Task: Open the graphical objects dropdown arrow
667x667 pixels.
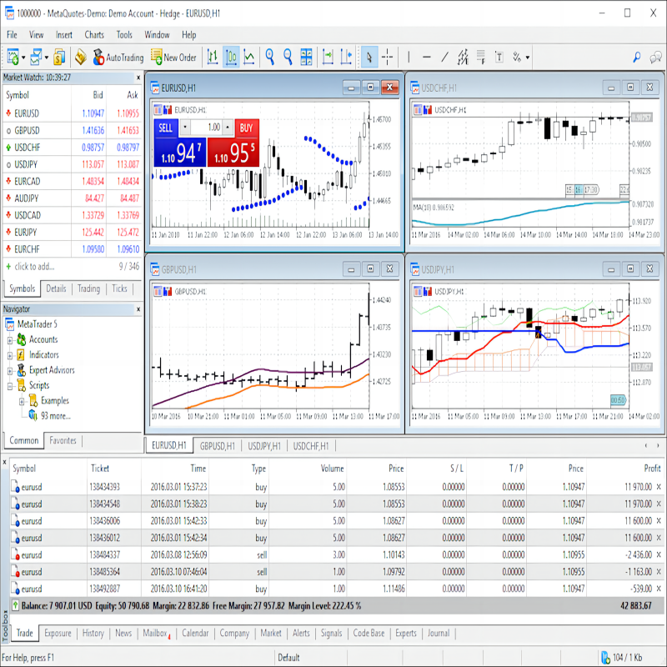Action: [x=528, y=58]
